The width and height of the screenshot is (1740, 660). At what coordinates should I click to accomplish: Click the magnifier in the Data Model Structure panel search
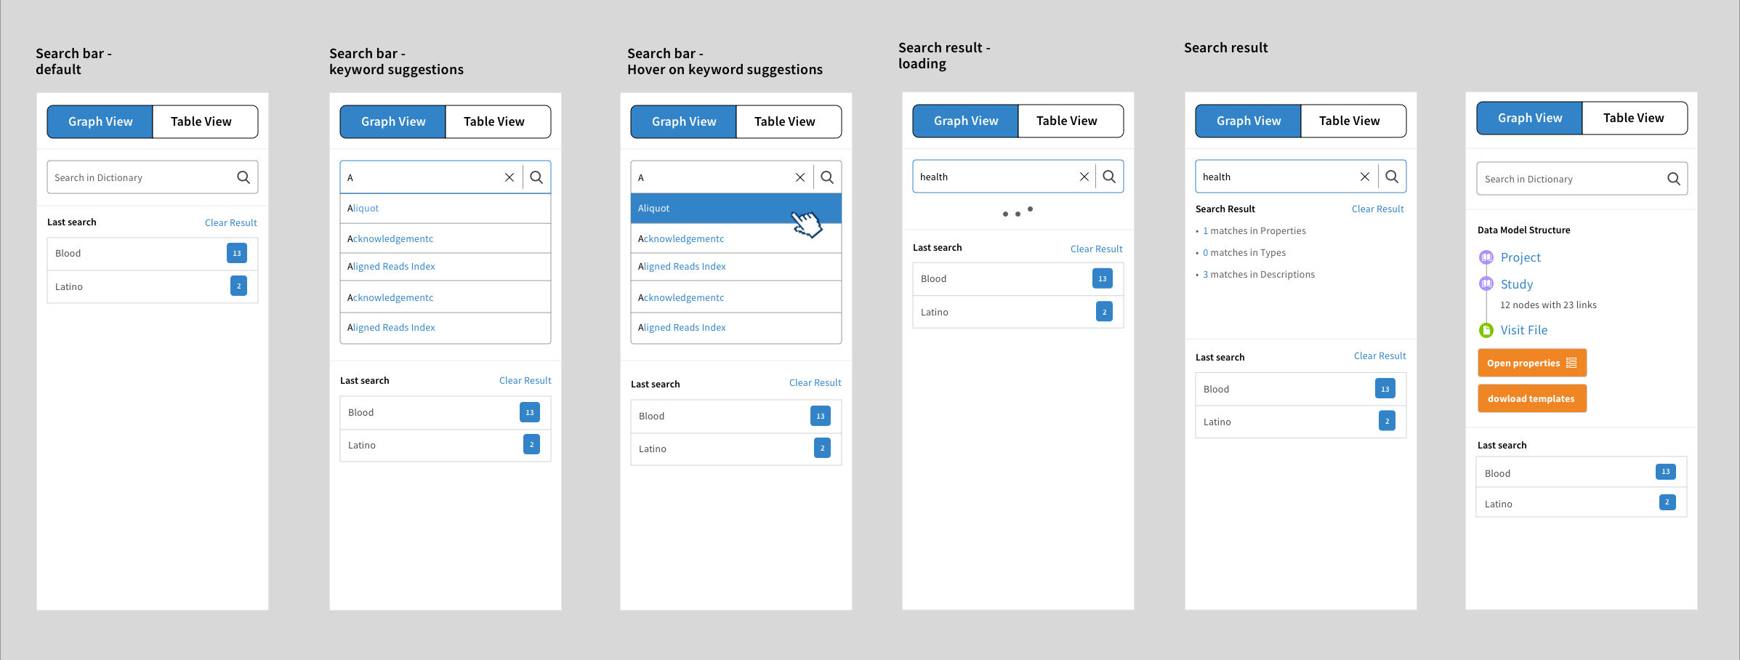pyautogui.click(x=1673, y=179)
